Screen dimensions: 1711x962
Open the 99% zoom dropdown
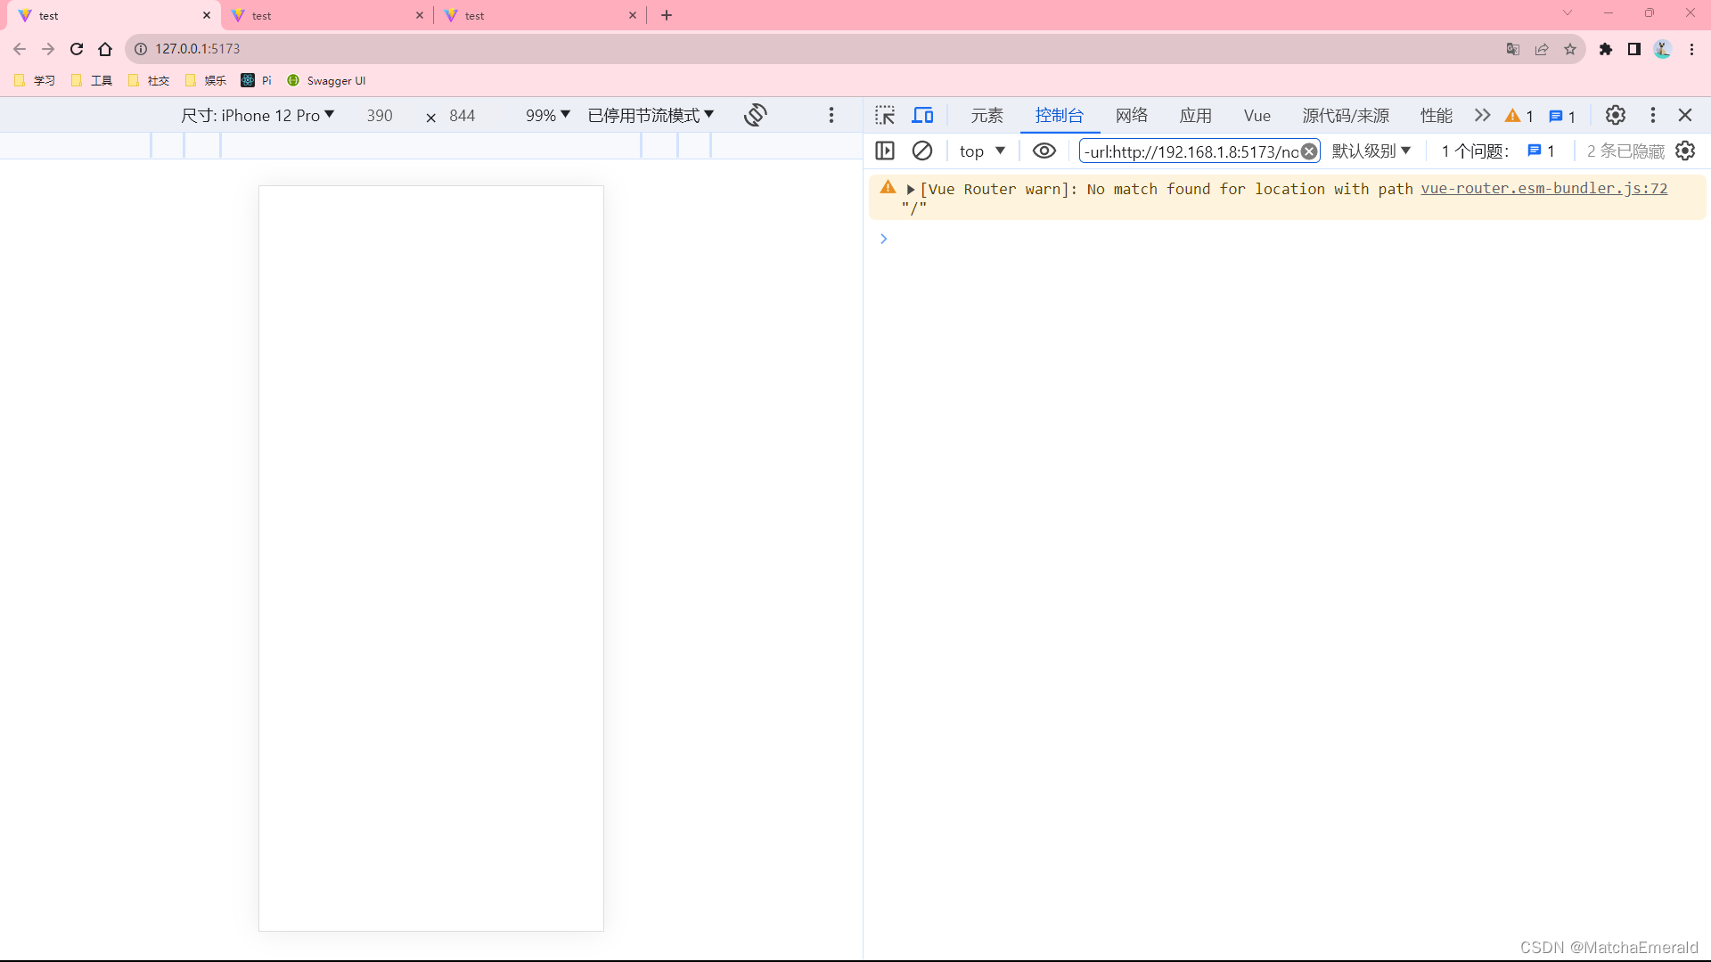[x=547, y=116]
